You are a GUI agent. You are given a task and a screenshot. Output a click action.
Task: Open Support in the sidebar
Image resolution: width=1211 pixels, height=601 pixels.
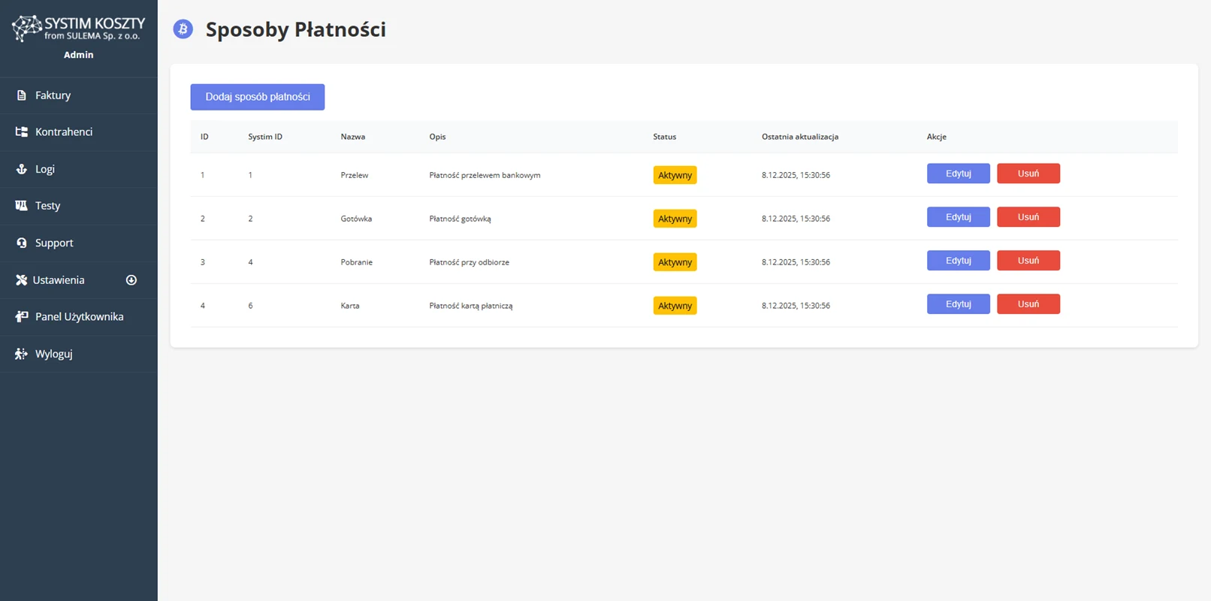79,243
